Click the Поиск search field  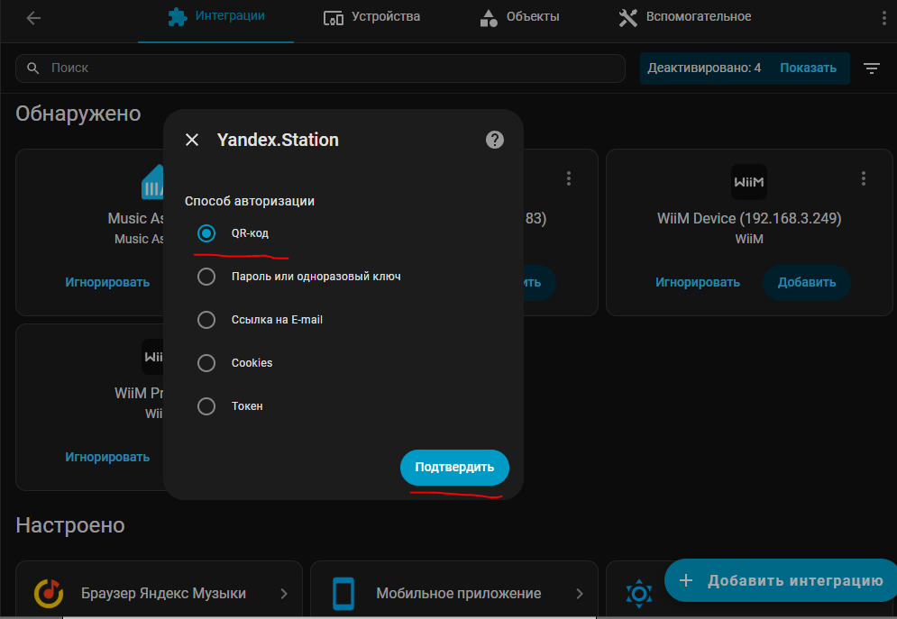320,68
